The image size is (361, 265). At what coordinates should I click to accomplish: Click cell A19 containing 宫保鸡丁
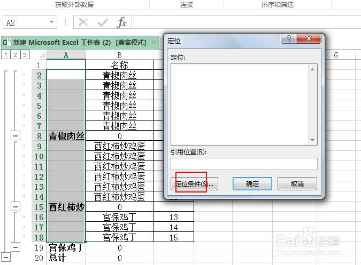click(x=66, y=247)
